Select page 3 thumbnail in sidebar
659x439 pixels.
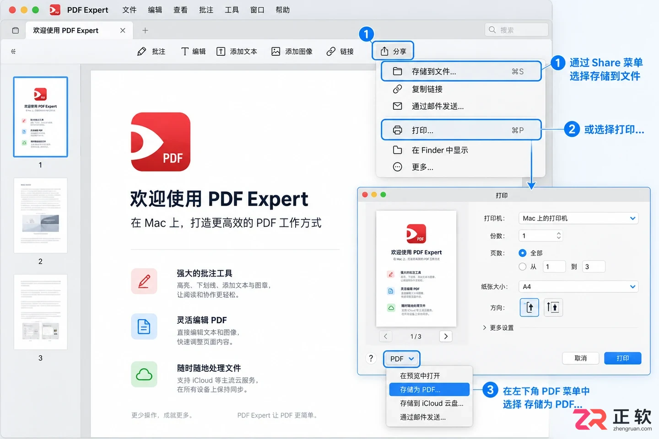[41, 312]
